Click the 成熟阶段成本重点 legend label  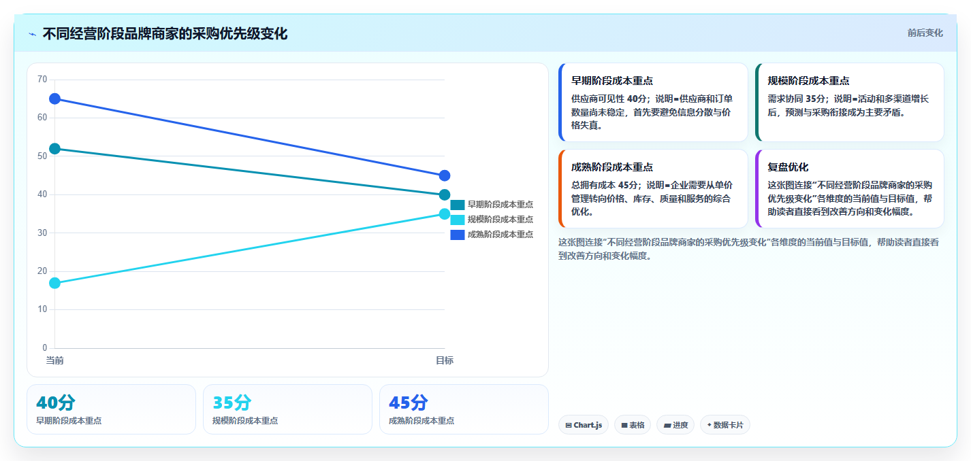point(500,234)
